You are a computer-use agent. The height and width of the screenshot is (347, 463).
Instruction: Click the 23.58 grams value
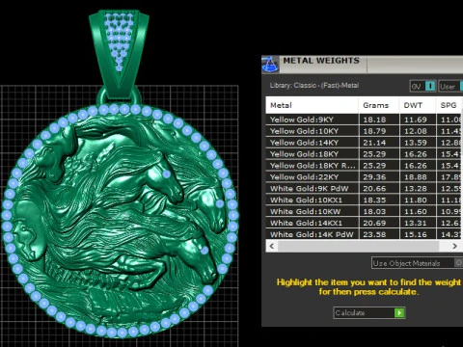click(374, 234)
